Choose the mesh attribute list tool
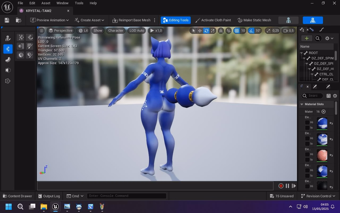The height and width of the screenshot is (213, 340). click(x=21, y=46)
